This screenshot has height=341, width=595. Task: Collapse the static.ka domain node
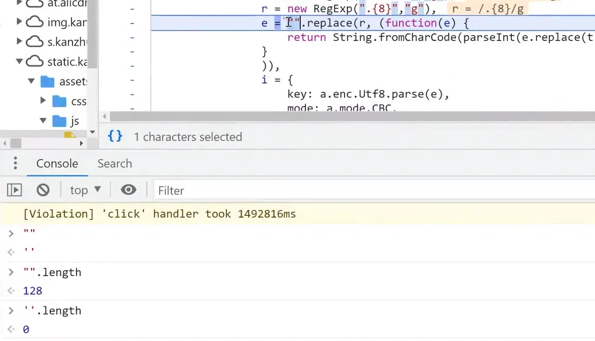(x=19, y=61)
